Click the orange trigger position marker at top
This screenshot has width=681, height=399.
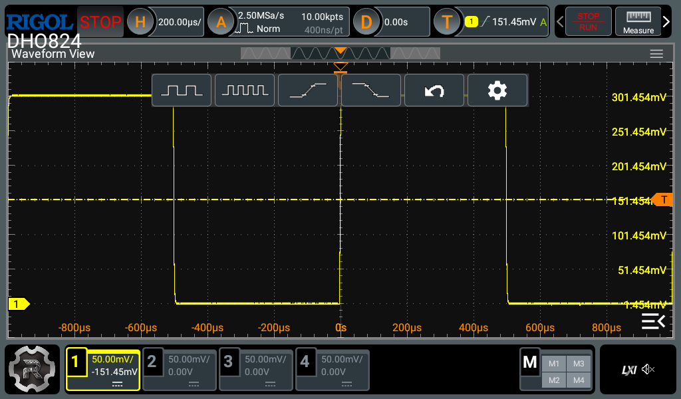tap(340, 67)
